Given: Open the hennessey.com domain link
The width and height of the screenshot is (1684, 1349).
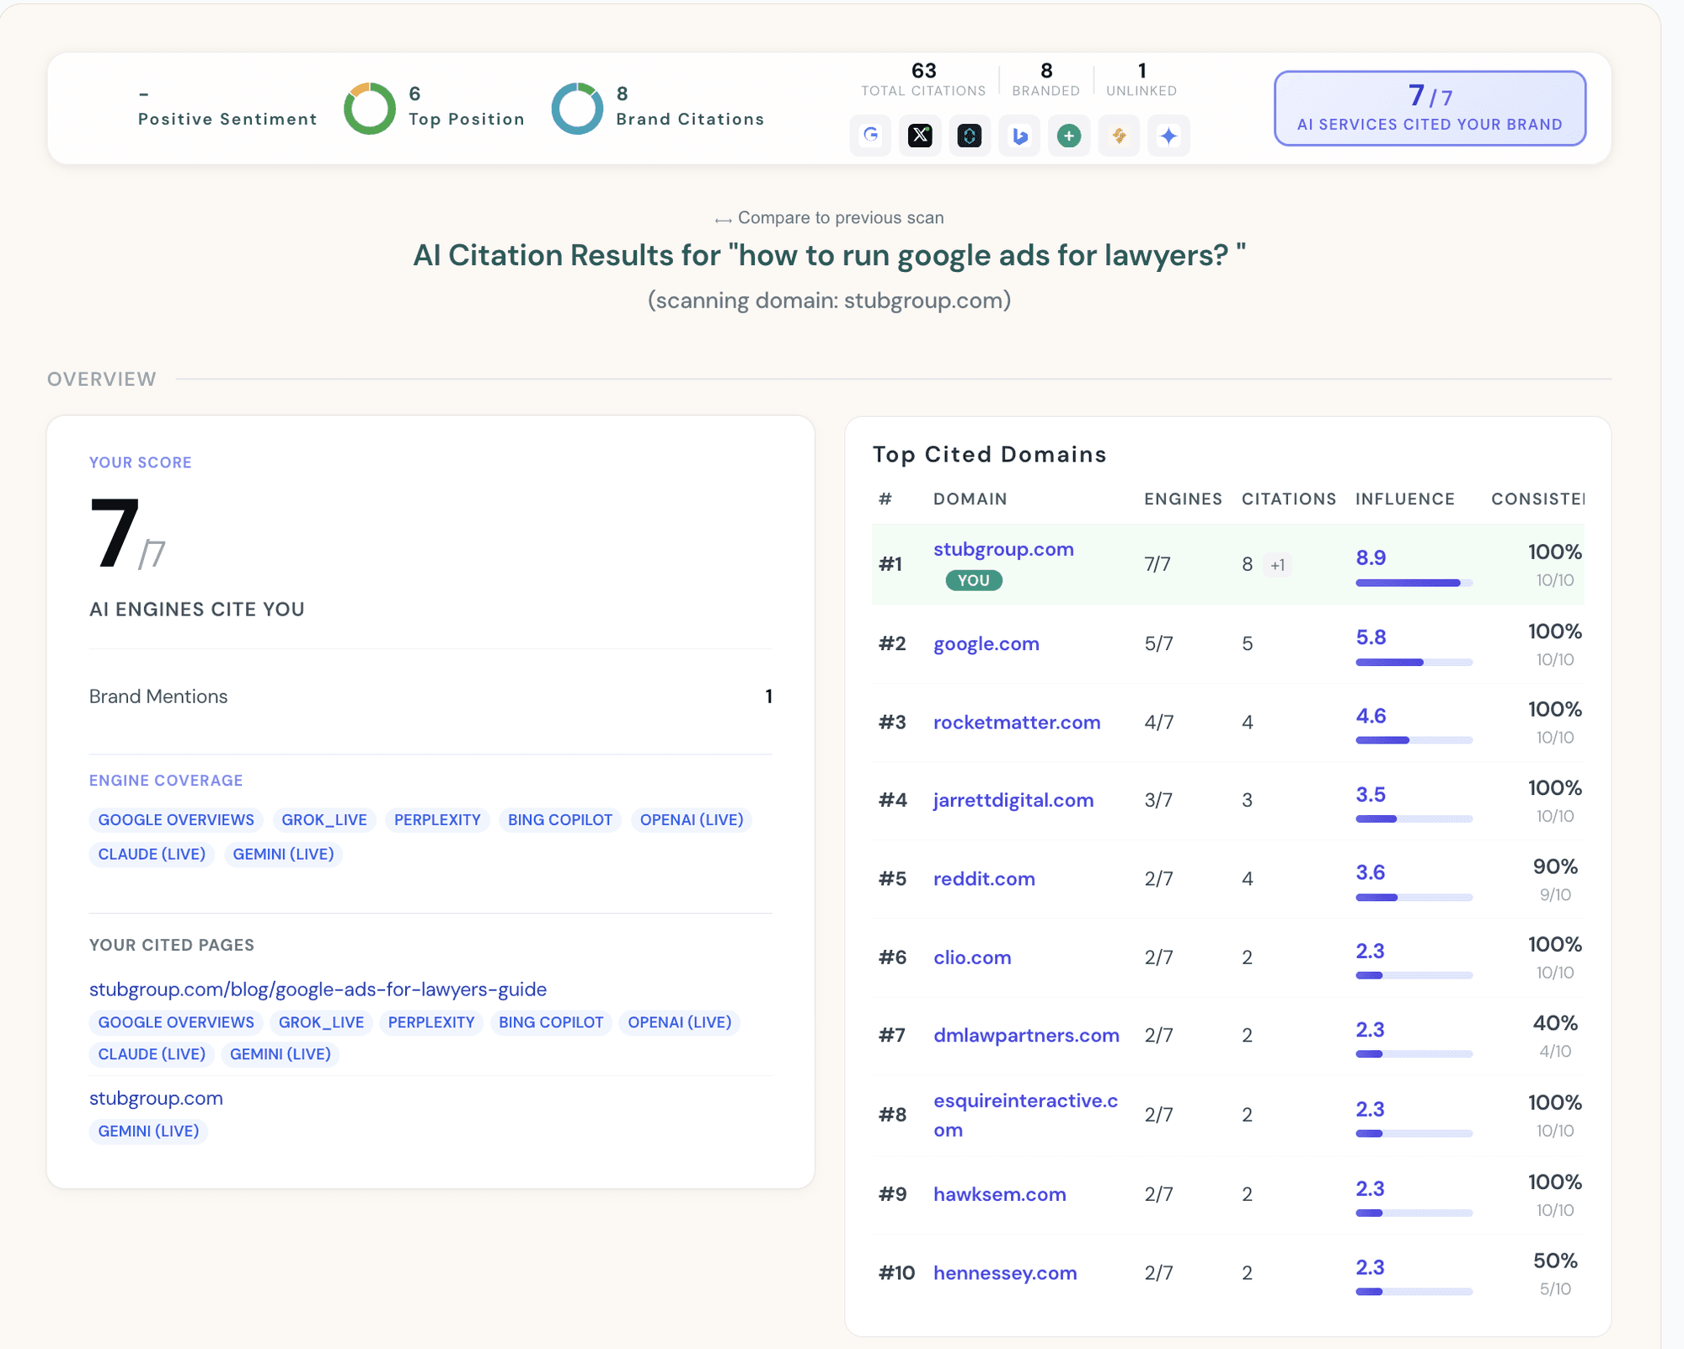Looking at the screenshot, I should [x=1005, y=1272].
